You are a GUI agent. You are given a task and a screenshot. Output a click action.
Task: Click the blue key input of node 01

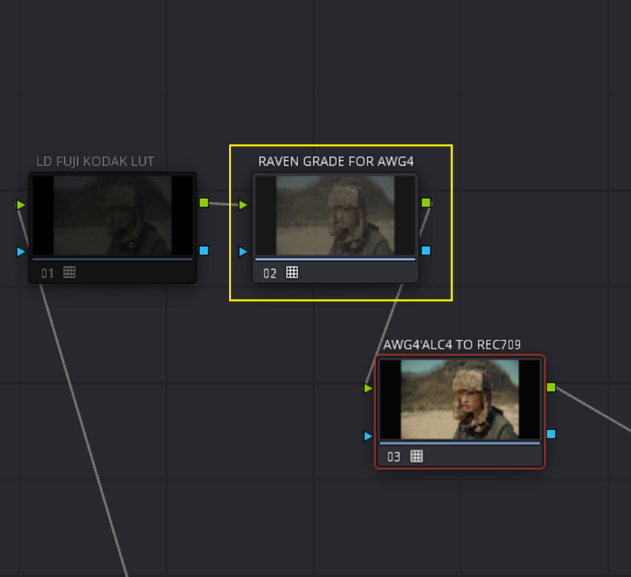point(20,252)
